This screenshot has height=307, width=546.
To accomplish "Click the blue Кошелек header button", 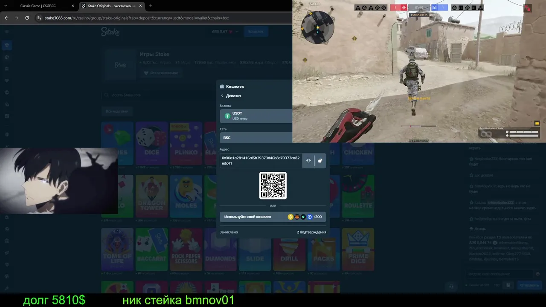I will click(x=256, y=32).
